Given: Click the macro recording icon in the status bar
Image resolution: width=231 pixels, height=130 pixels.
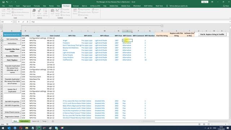Looking at the screenshot, I should (x=7, y=124).
